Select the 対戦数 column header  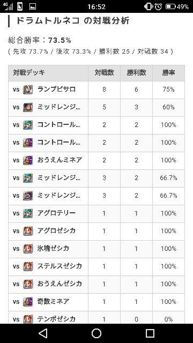tap(104, 73)
